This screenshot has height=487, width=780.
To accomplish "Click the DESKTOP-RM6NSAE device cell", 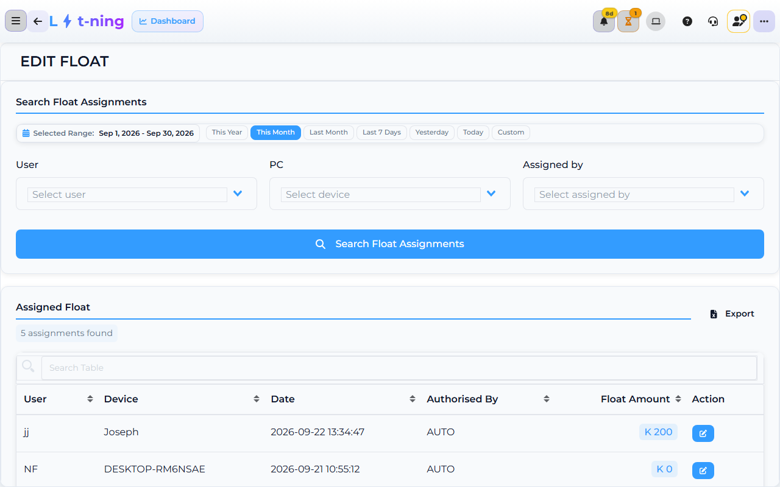I will point(155,469).
